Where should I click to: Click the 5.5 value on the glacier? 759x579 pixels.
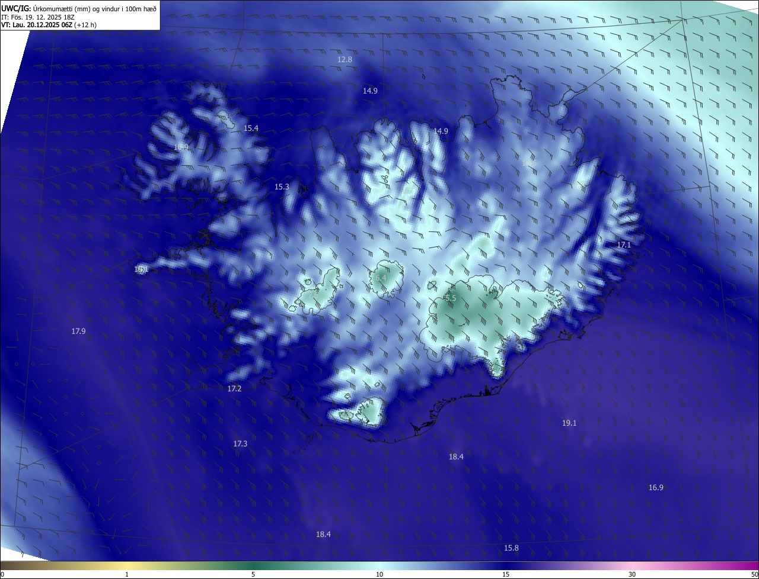[x=451, y=298]
